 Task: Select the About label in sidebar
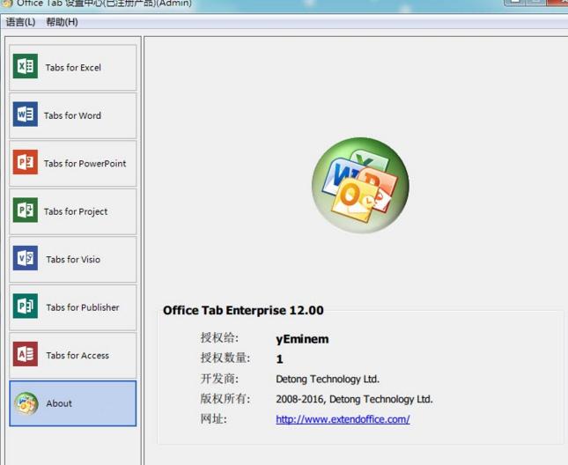(59, 403)
